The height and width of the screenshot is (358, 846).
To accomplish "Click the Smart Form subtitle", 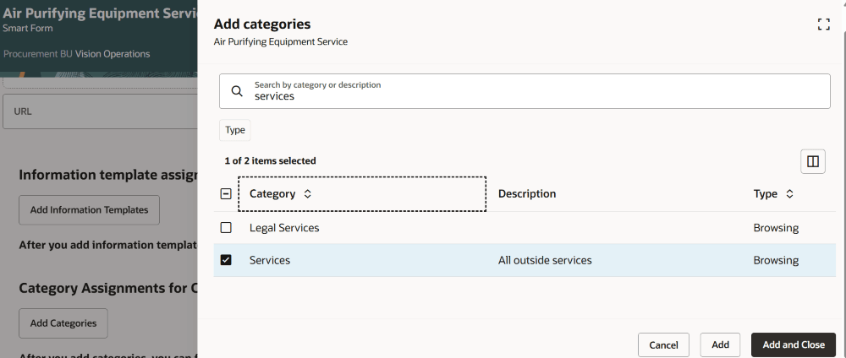I will coord(28,28).
